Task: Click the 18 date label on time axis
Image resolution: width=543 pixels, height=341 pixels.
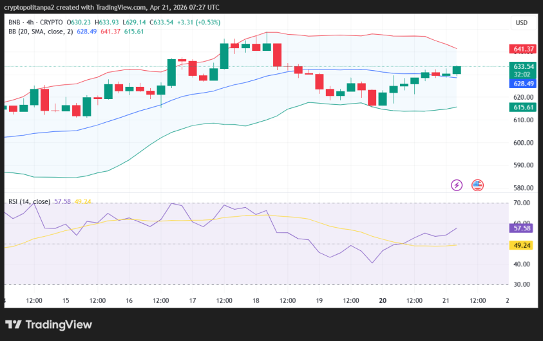Action: tap(256, 300)
